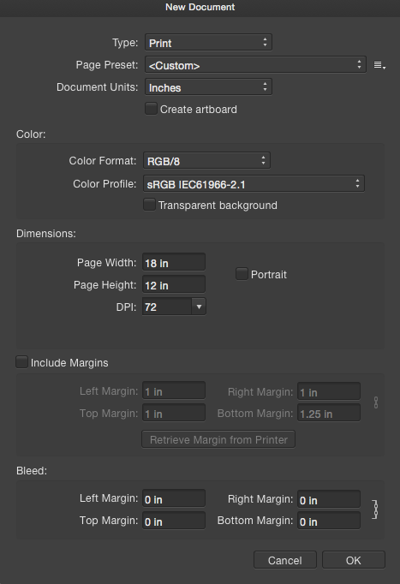Click the OK button
The width and height of the screenshot is (400, 584).
(x=354, y=560)
